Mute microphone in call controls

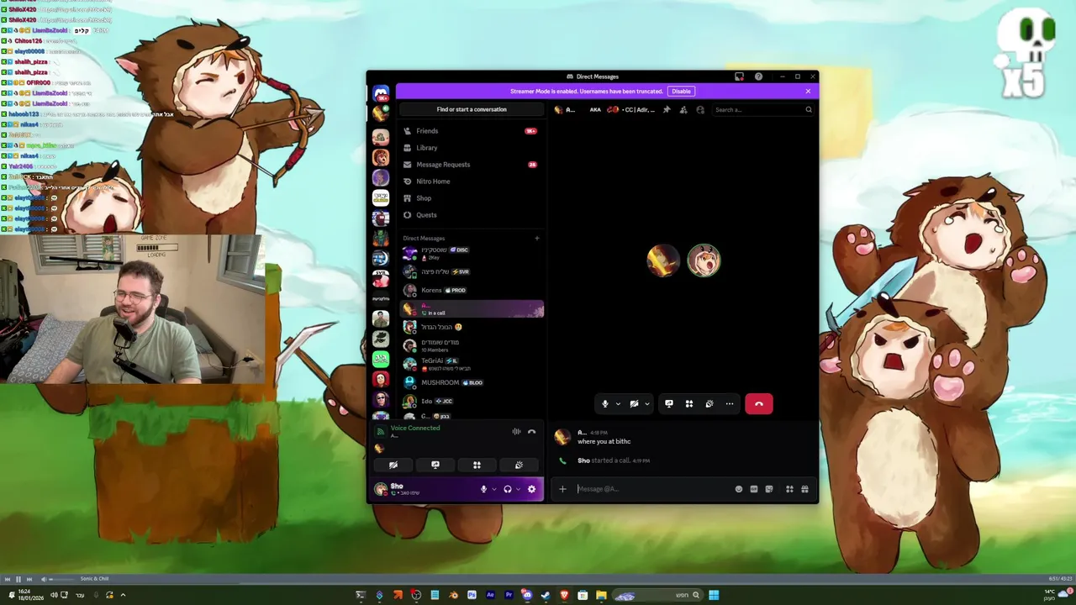(604, 404)
